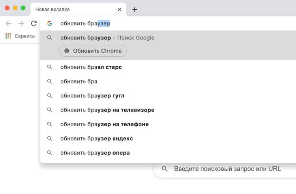Viewport: 296px width, 194px height.
Task: Click the address bar text обновить браузер
Action: (x=85, y=23)
